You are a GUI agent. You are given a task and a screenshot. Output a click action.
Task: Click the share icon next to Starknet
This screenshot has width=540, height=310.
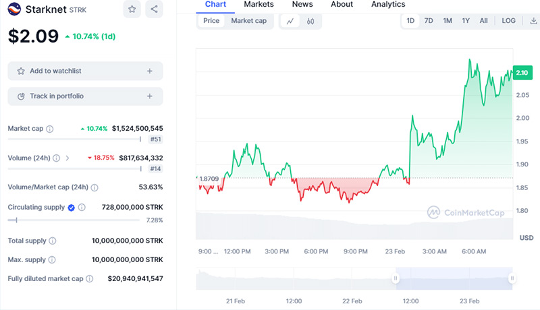point(155,9)
